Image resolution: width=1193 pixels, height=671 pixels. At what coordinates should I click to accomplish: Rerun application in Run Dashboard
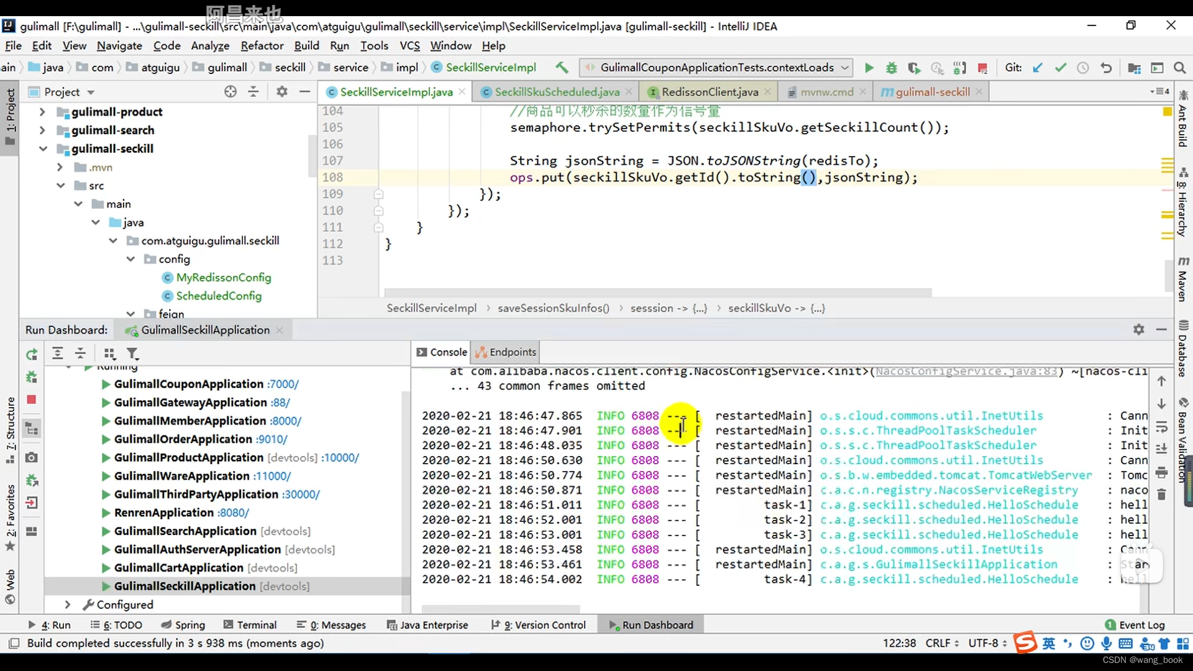pyautogui.click(x=32, y=354)
